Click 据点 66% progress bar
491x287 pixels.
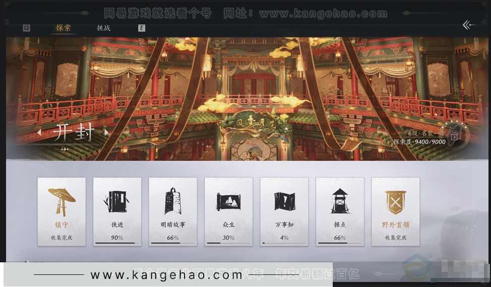pyautogui.click(x=340, y=243)
